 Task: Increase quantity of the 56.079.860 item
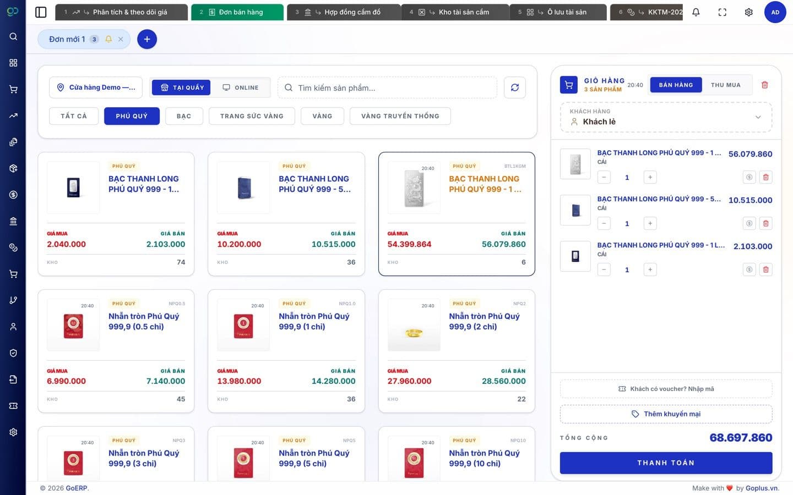click(650, 177)
